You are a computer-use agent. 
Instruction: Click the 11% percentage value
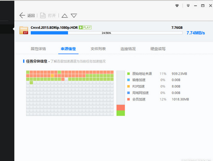click(x=163, y=74)
